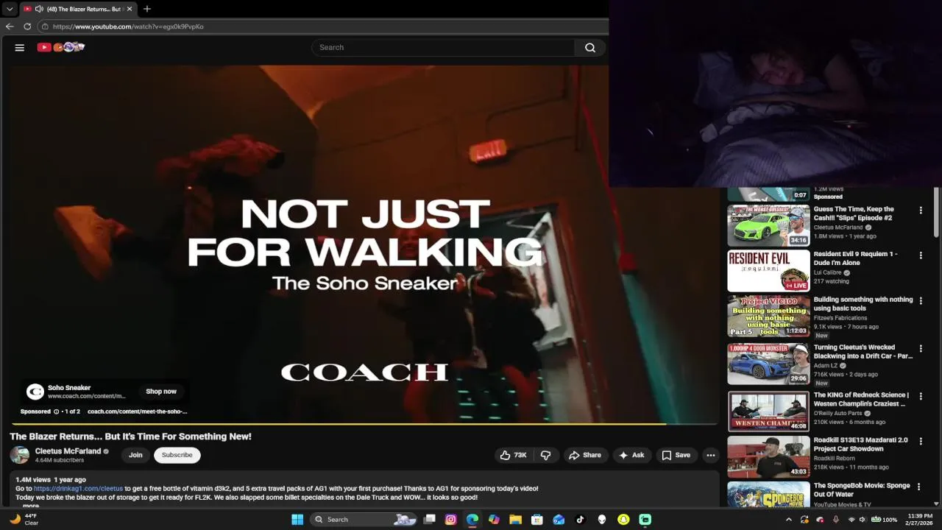
Task: Select the youtube.com address bar URL
Action: click(x=128, y=26)
